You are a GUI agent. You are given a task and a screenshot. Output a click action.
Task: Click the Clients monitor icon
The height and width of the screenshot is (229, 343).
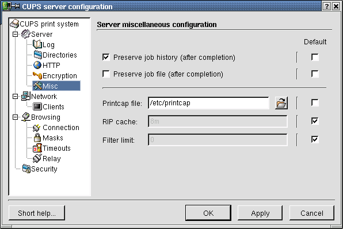pyautogui.click(x=37, y=107)
